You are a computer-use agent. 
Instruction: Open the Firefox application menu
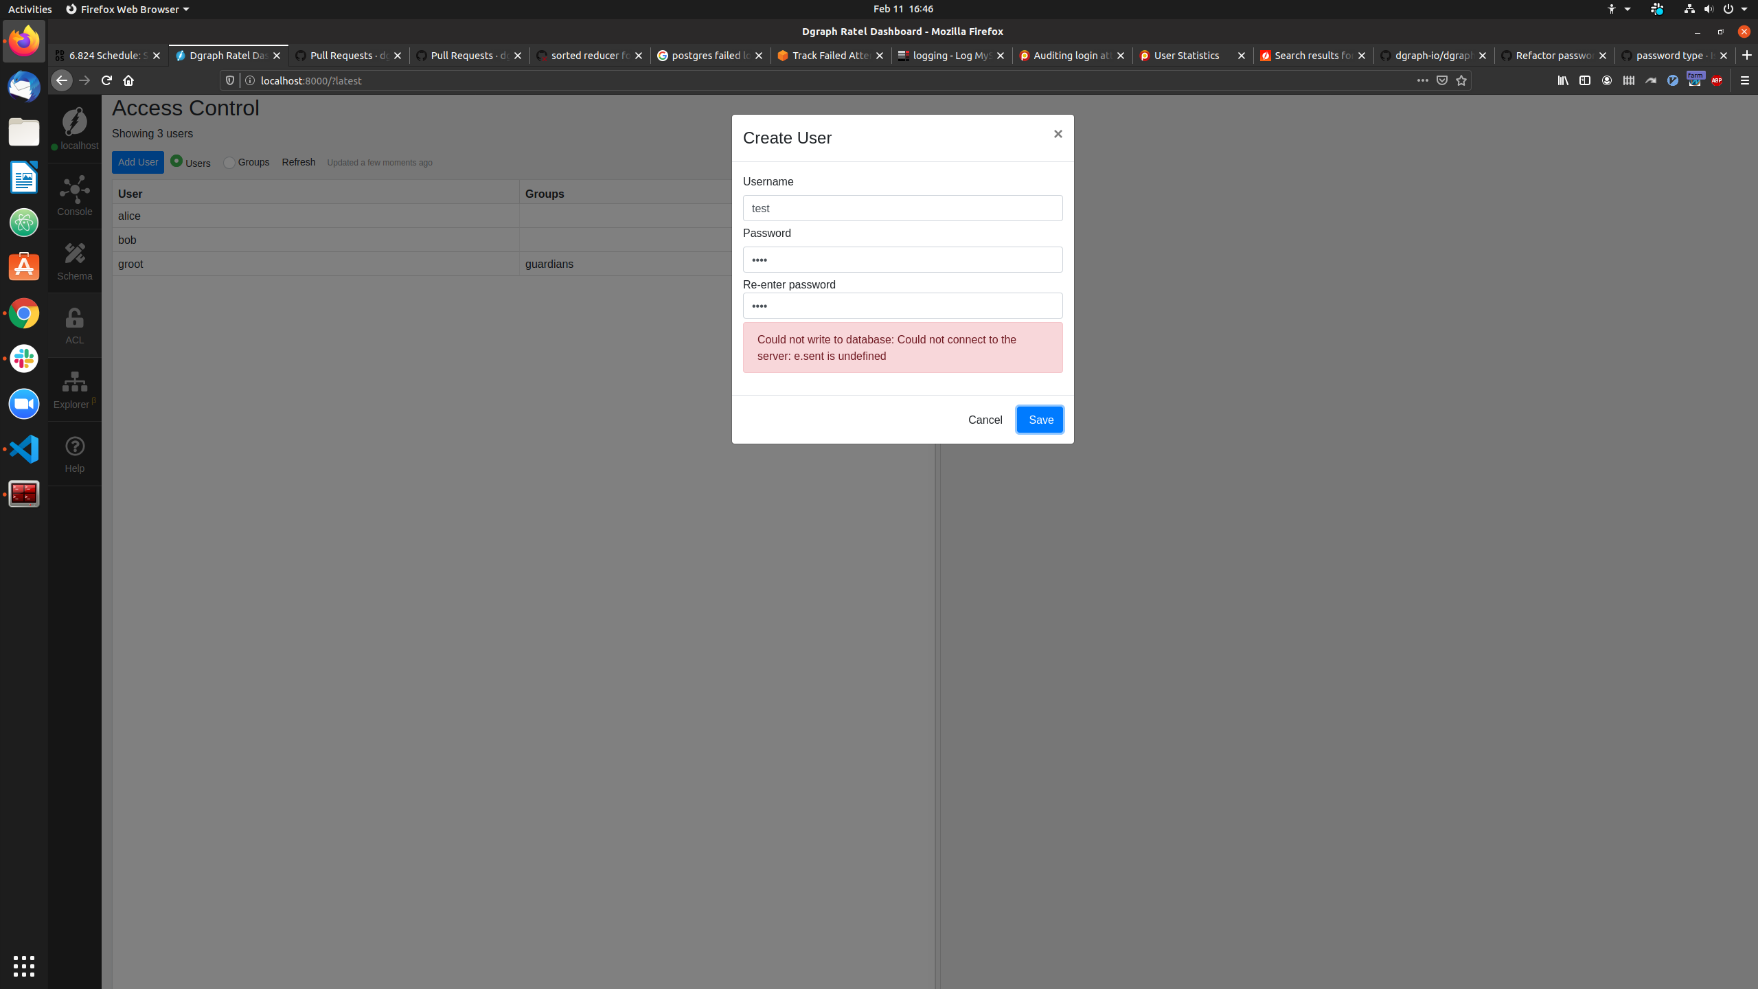click(x=1744, y=80)
